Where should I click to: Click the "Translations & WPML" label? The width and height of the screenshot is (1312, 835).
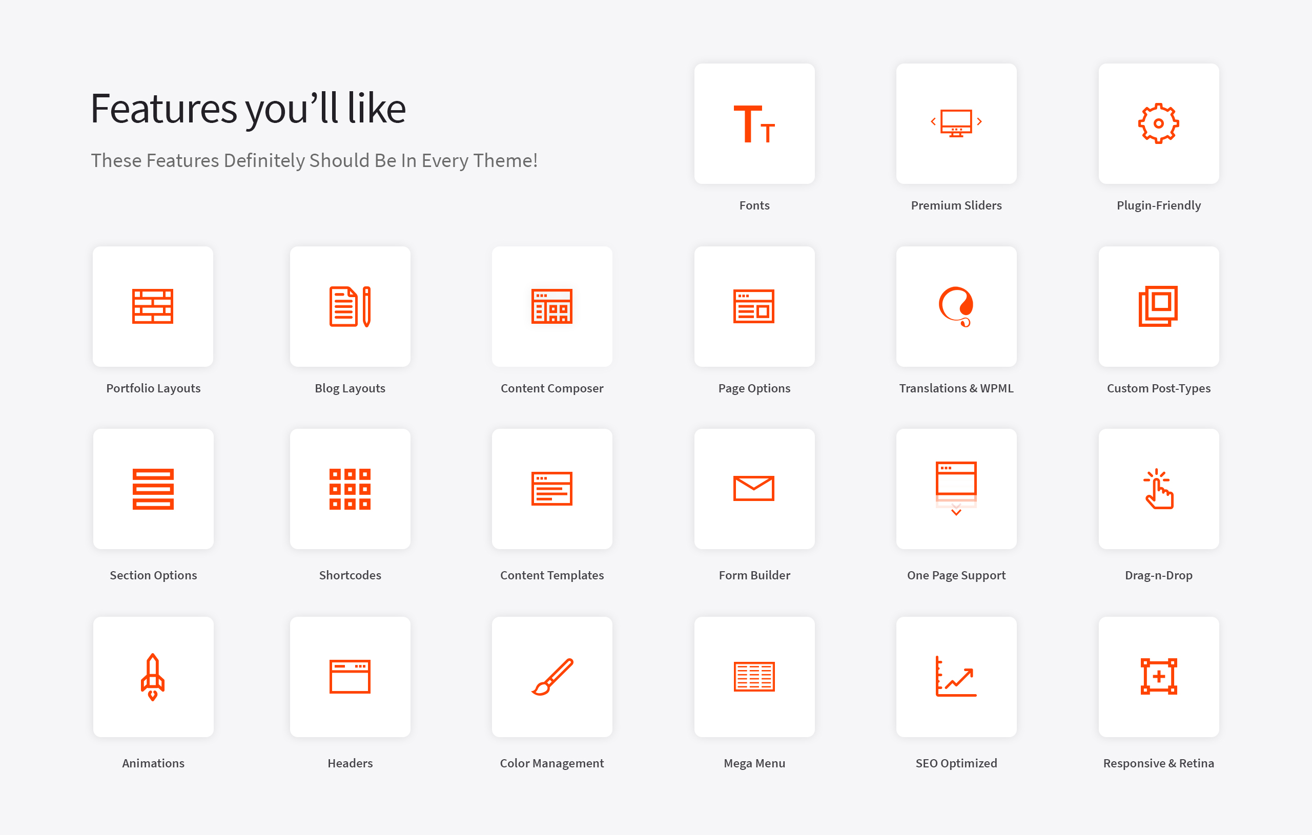pyautogui.click(x=956, y=388)
